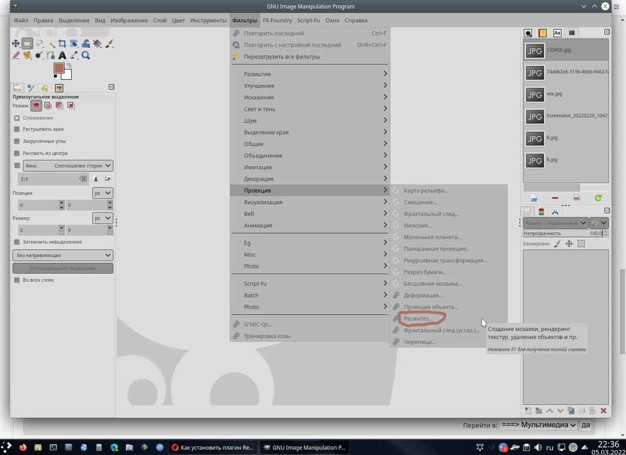The image size is (626, 455).
Task: Click the да button in the browser window
Action: pos(585,425)
